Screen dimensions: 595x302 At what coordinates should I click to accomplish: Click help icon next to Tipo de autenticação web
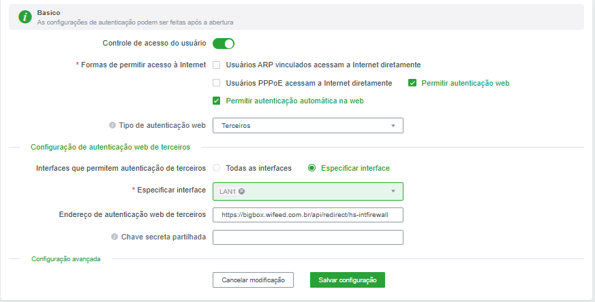click(x=112, y=126)
